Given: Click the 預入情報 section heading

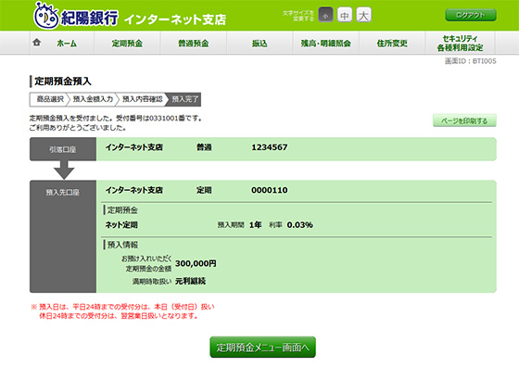Looking at the screenshot, I should [122, 245].
